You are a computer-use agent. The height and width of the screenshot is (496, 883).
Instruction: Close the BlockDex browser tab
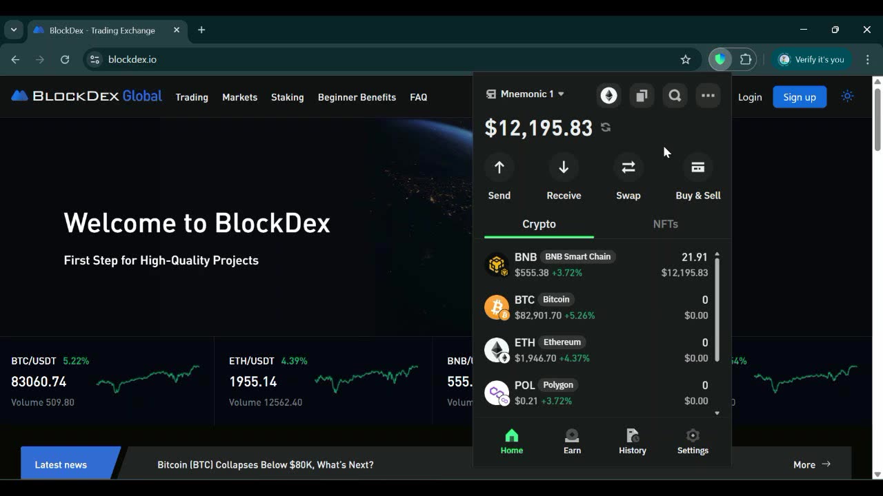tap(177, 30)
